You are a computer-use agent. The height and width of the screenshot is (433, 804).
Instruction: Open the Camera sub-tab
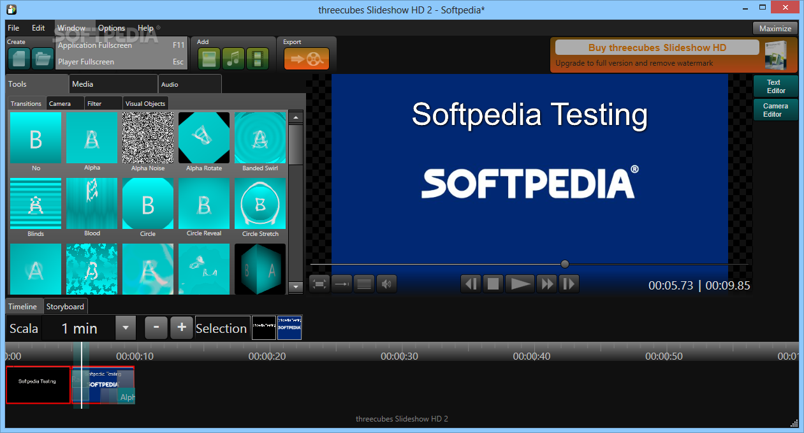tap(65, 103)
